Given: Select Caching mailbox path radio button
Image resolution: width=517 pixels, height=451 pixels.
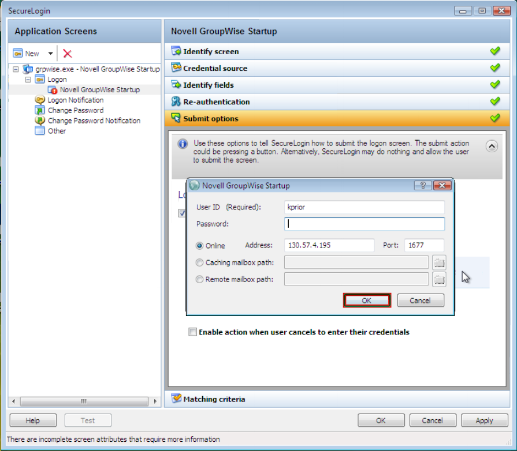Looking at the screenshot, I should pyautogui.click(x=199, y=262).
